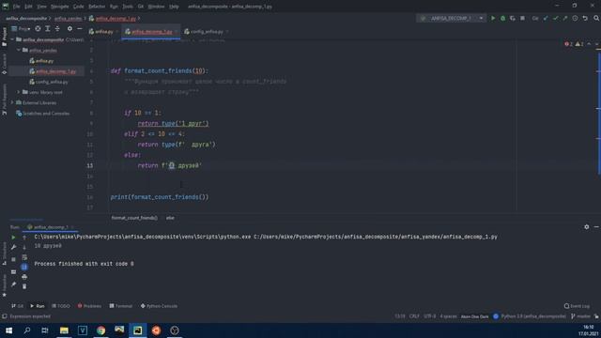Collapse the anfisa_decomposite root folder
The width and height of the screenshot is (601, 338).
tap(12, 39)
